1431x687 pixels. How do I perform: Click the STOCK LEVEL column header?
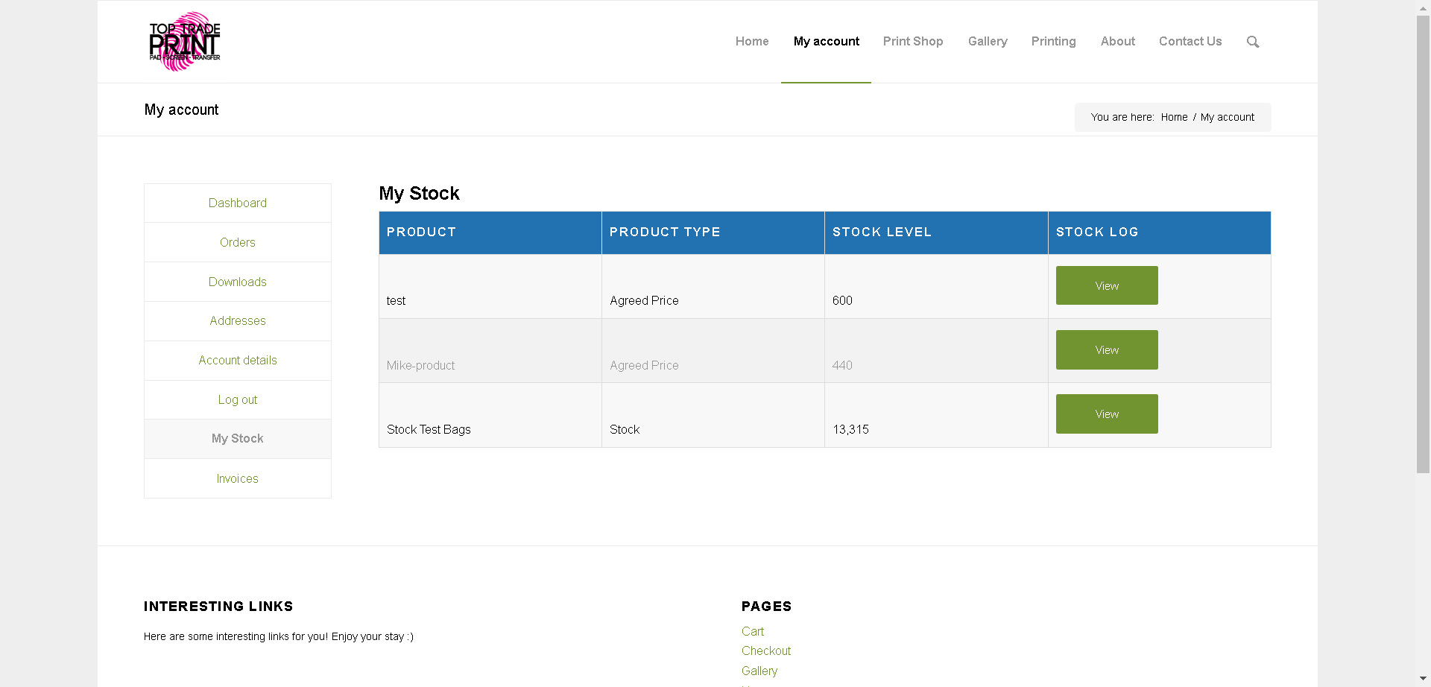point(936,232)
